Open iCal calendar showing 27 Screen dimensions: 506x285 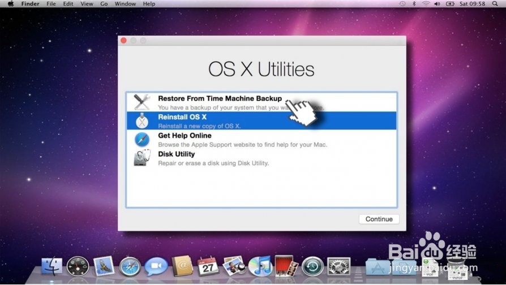[208, 266]
